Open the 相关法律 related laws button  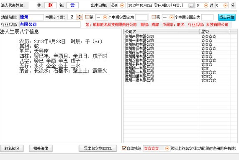pyautogui.click(x=41, y=148)
